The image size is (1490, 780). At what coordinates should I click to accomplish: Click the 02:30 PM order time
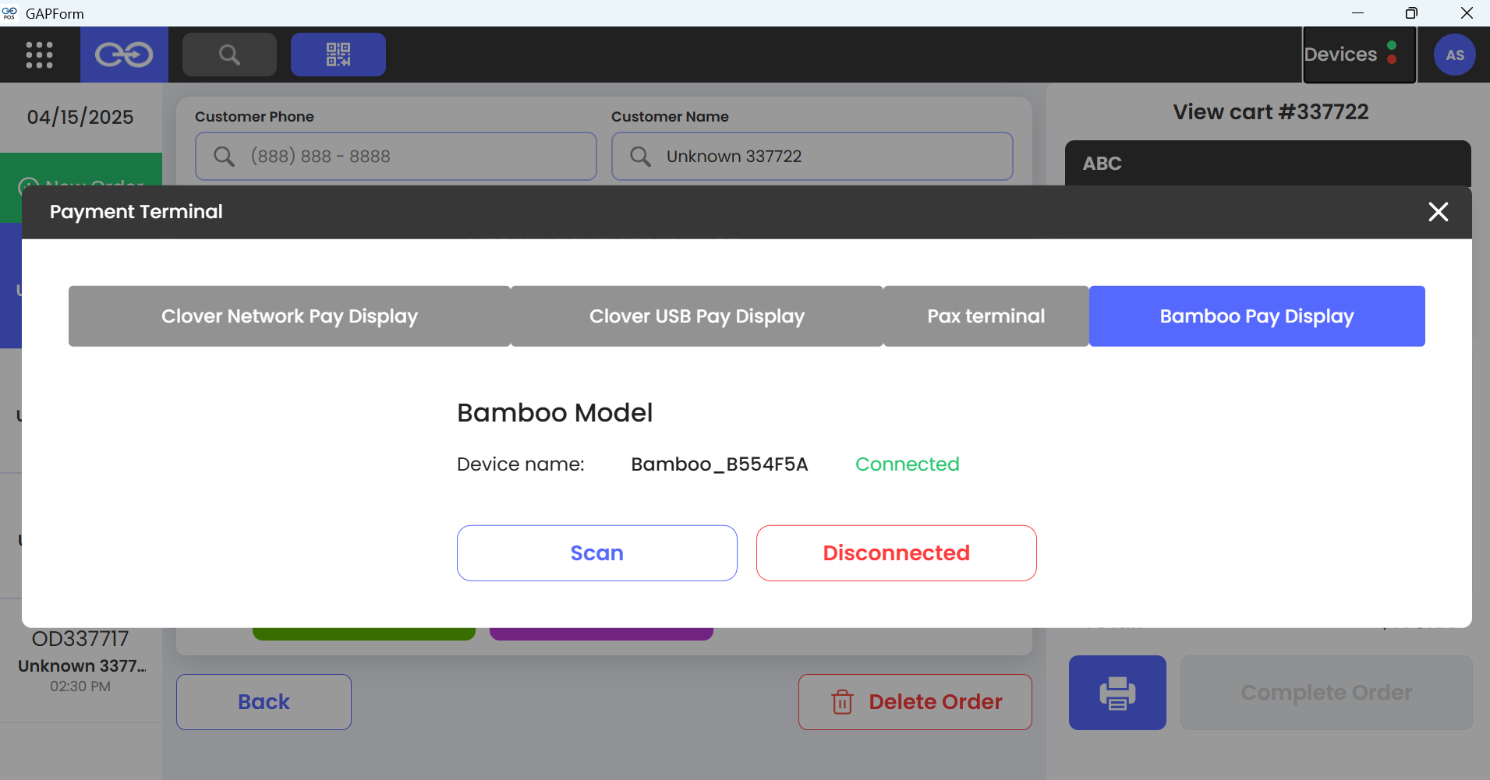pyautogui.click(x=80, y=686)
